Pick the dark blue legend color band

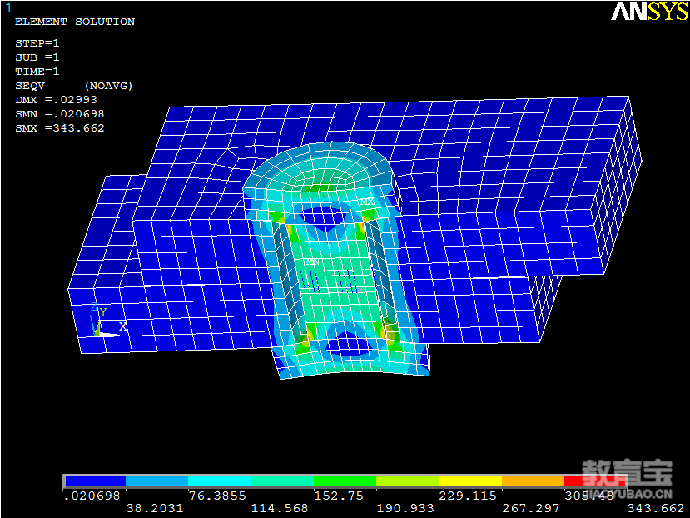pos(95,481)
